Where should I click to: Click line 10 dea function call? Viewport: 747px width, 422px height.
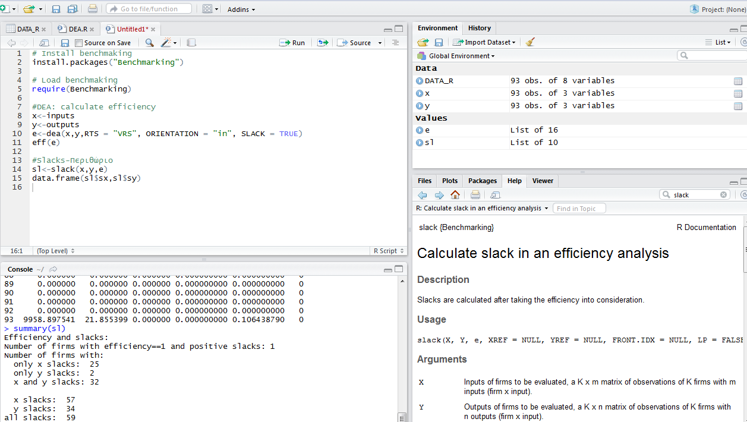(167, 134)
